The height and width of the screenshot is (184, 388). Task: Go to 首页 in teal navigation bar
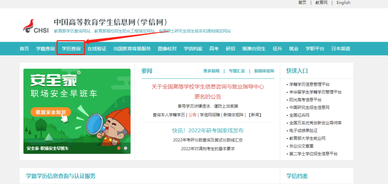(24, 49)
